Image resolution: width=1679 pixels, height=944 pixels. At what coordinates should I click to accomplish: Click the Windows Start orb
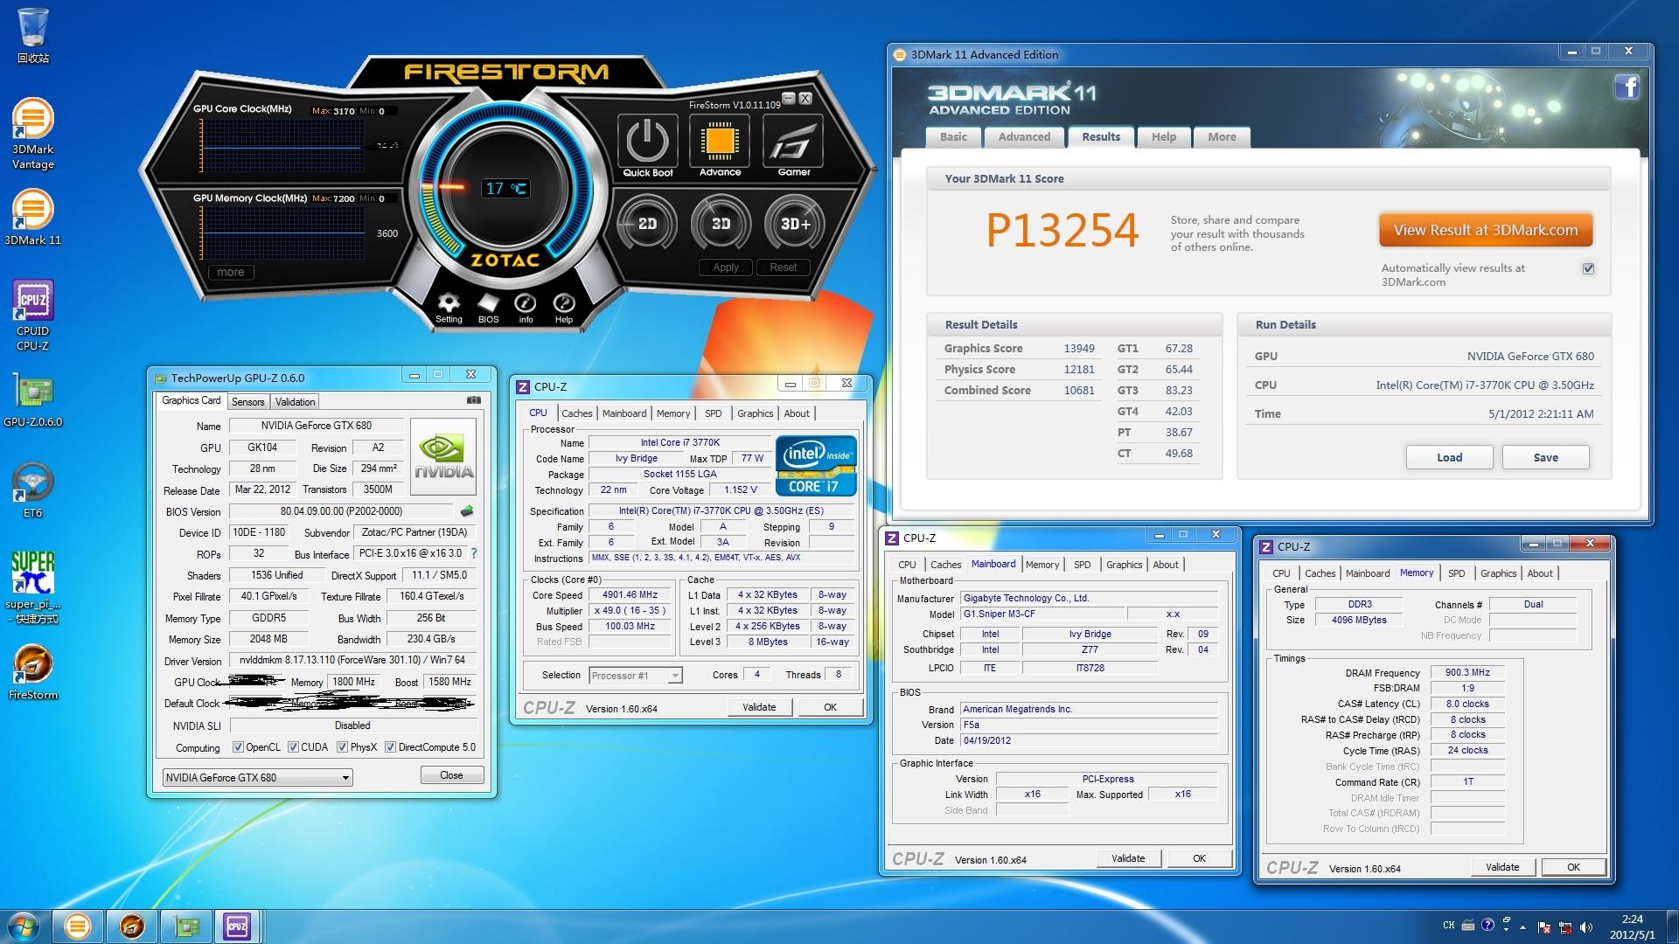click(x=24, y=927)
